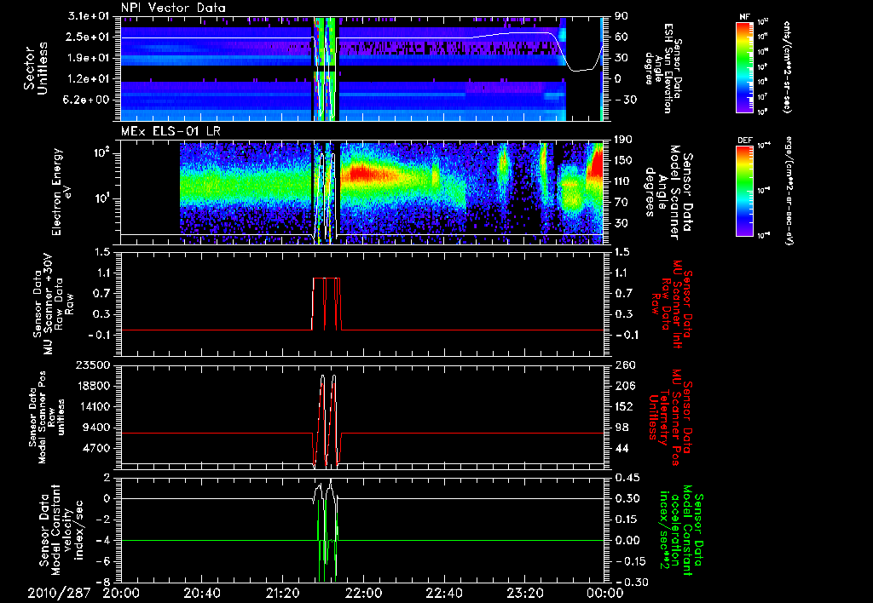
Task: Click the NF color scale bar
Action: [744, 67]
